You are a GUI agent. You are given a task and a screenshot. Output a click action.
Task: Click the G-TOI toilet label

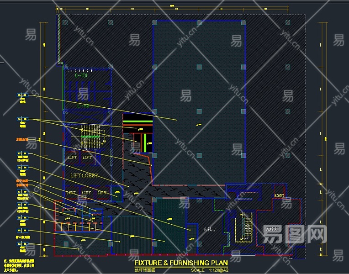click(82, 76)
